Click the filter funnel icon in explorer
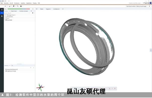Viewport: 152px width, 98px height. coord(33,13)
